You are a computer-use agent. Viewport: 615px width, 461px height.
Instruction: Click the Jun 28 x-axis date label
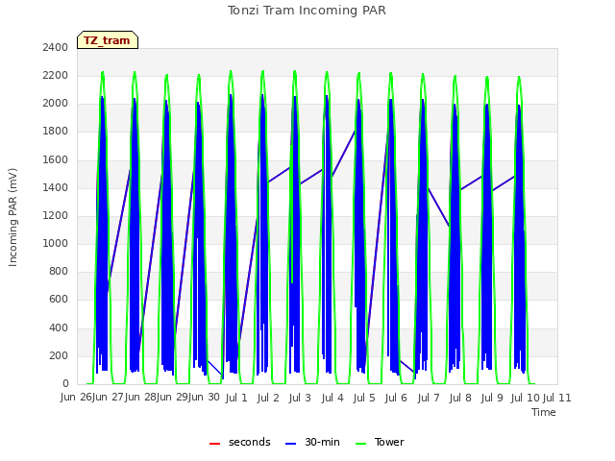pos(140,398)
